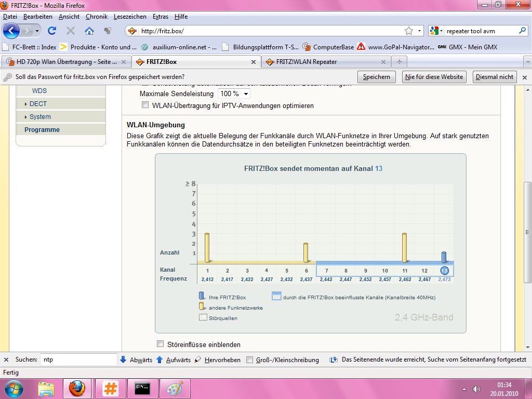Click the Suchen find input field
Viewport: 532px width, 399px height.
click(78, 360)
